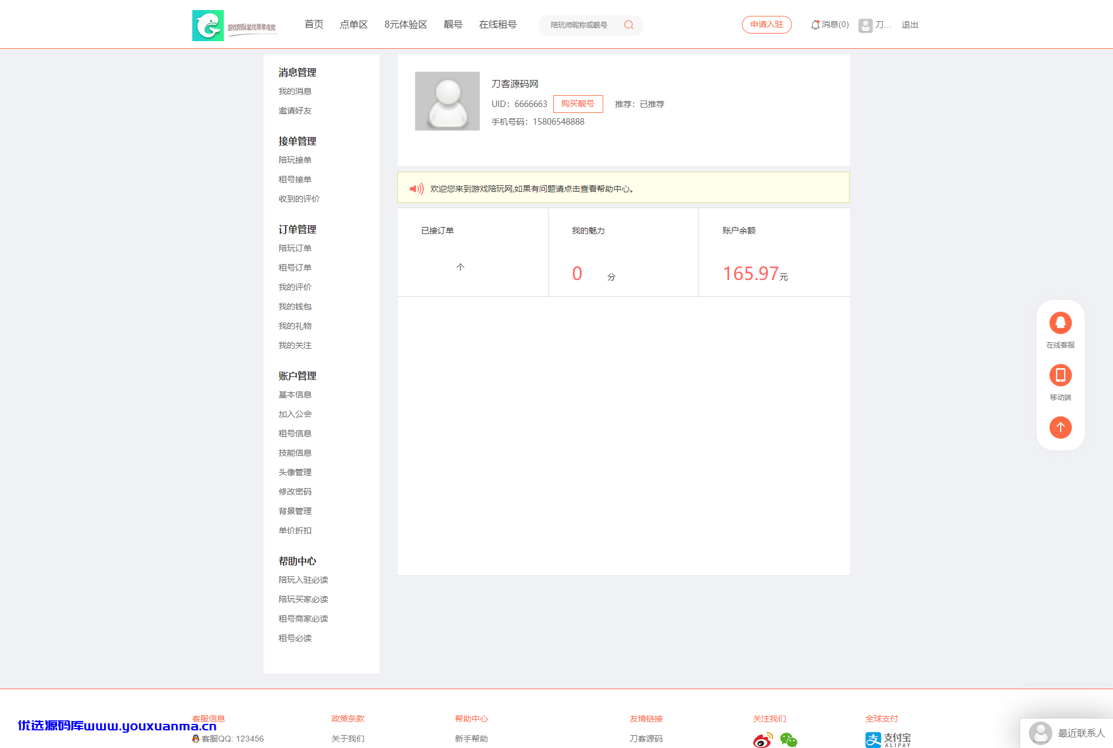Open 基本信息 in sidebar
Screen dimensions: 1113x748
tap(295, 395)
